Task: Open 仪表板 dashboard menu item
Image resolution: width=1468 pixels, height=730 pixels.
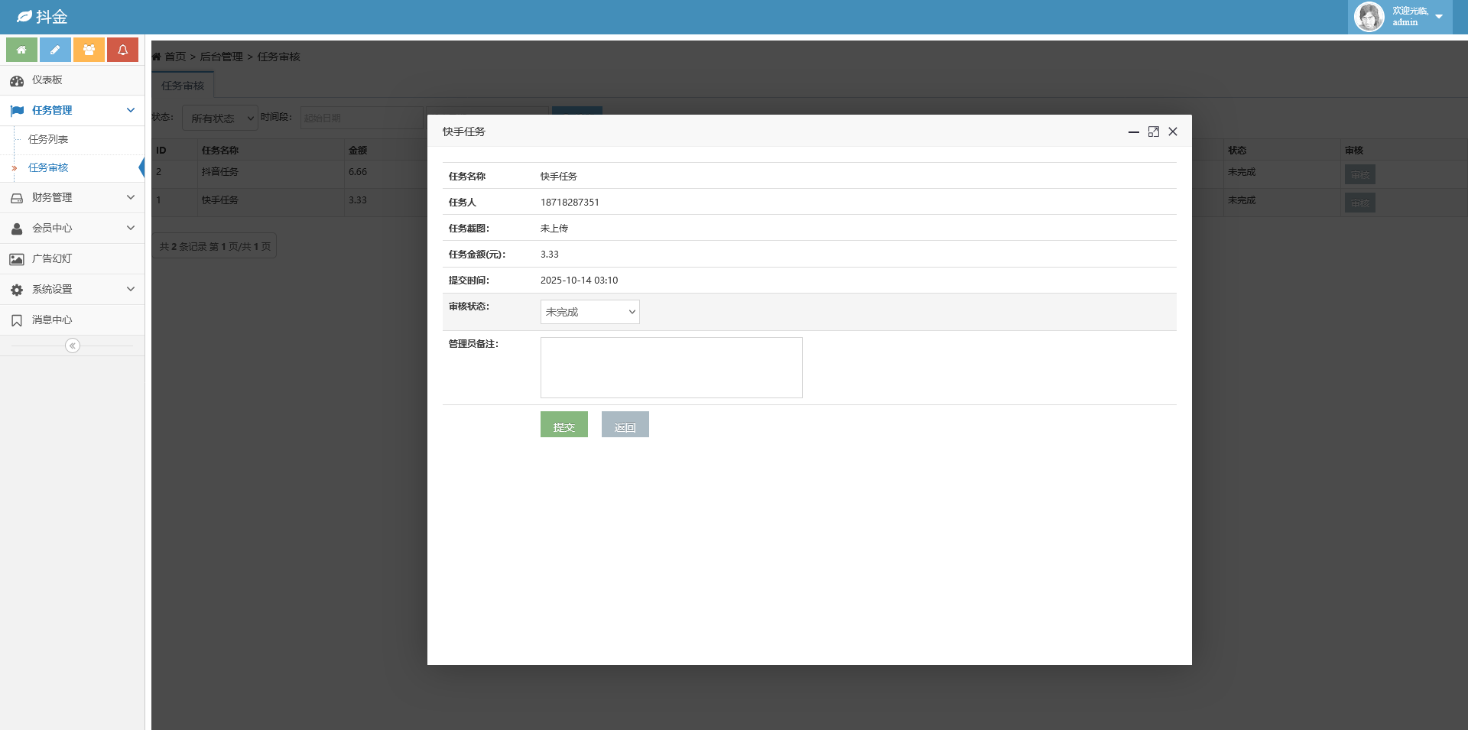Action: 47,80
